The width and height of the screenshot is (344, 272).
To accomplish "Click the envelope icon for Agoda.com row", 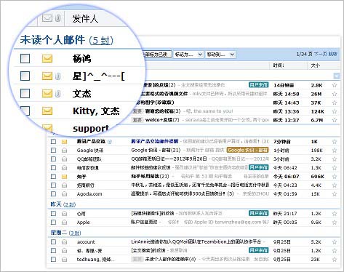I will coord(64,194).
